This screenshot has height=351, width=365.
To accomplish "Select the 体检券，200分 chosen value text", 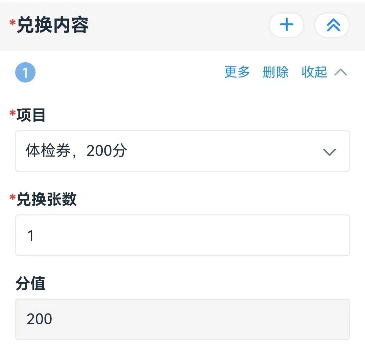I will pos(76,151).
